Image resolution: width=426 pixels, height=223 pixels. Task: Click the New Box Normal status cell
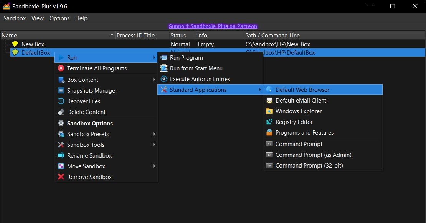(180, 44)
